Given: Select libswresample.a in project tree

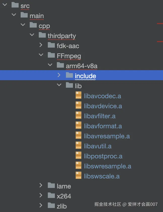Looking at the screenshot, I should pos(108,166).
